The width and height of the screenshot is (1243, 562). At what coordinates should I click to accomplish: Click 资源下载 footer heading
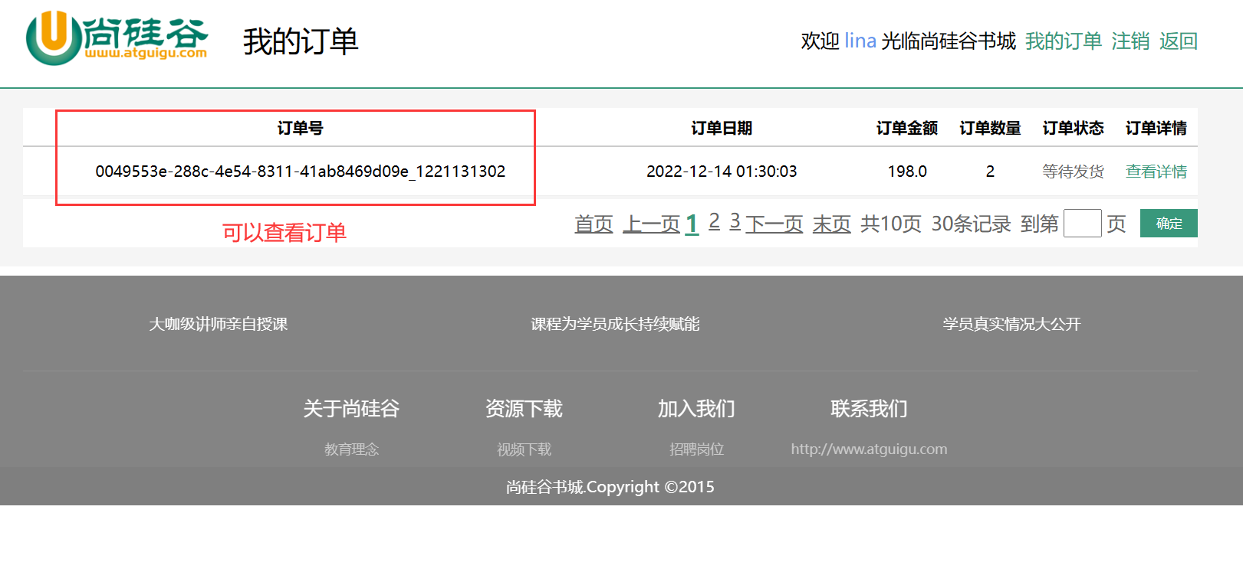524,408
